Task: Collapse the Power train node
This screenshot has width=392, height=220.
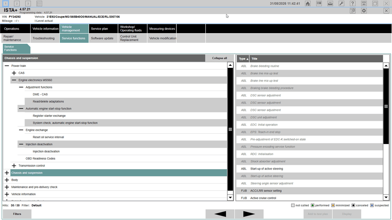Action: coord(7,66)
